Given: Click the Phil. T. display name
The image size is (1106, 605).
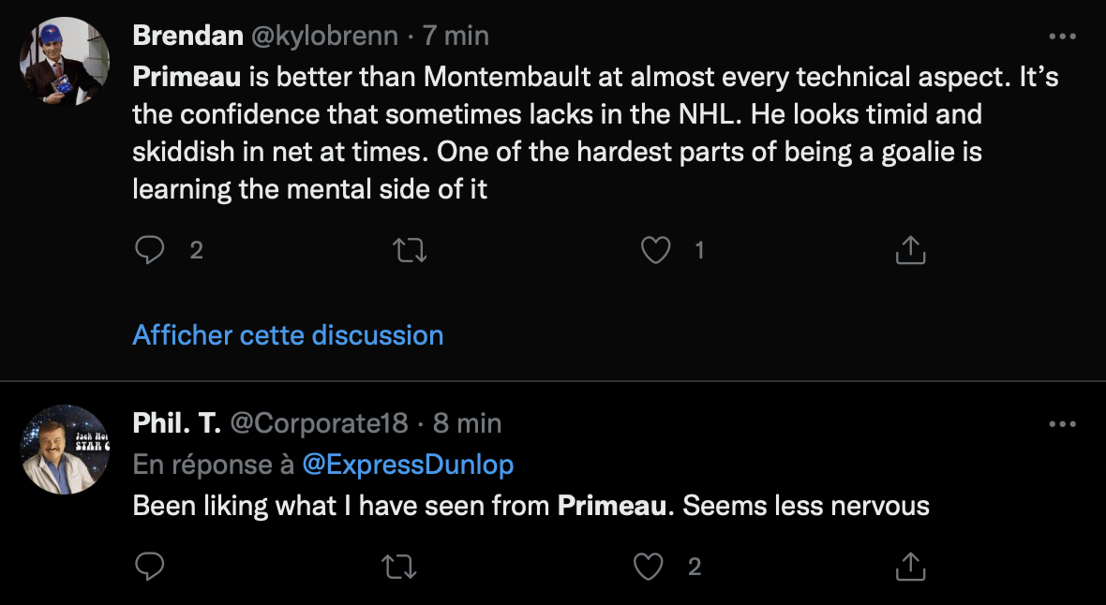Looking at the screenshot, I should [x=177, y=423].
